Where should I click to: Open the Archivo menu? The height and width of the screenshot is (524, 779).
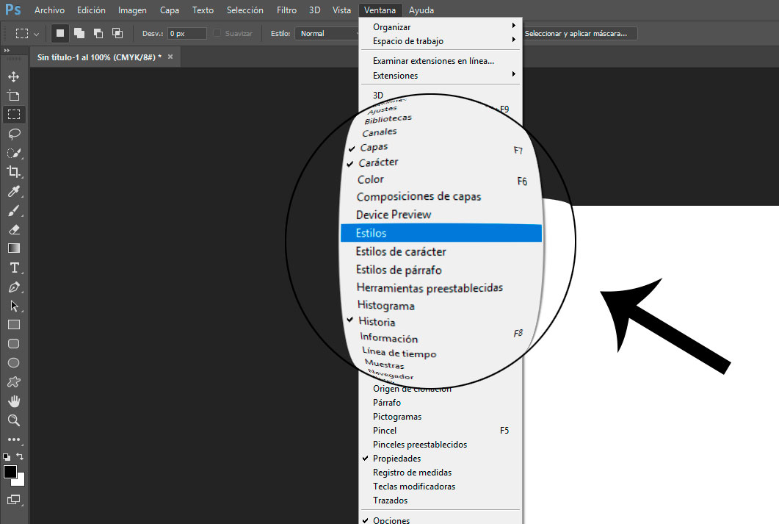tap(49, 10)
